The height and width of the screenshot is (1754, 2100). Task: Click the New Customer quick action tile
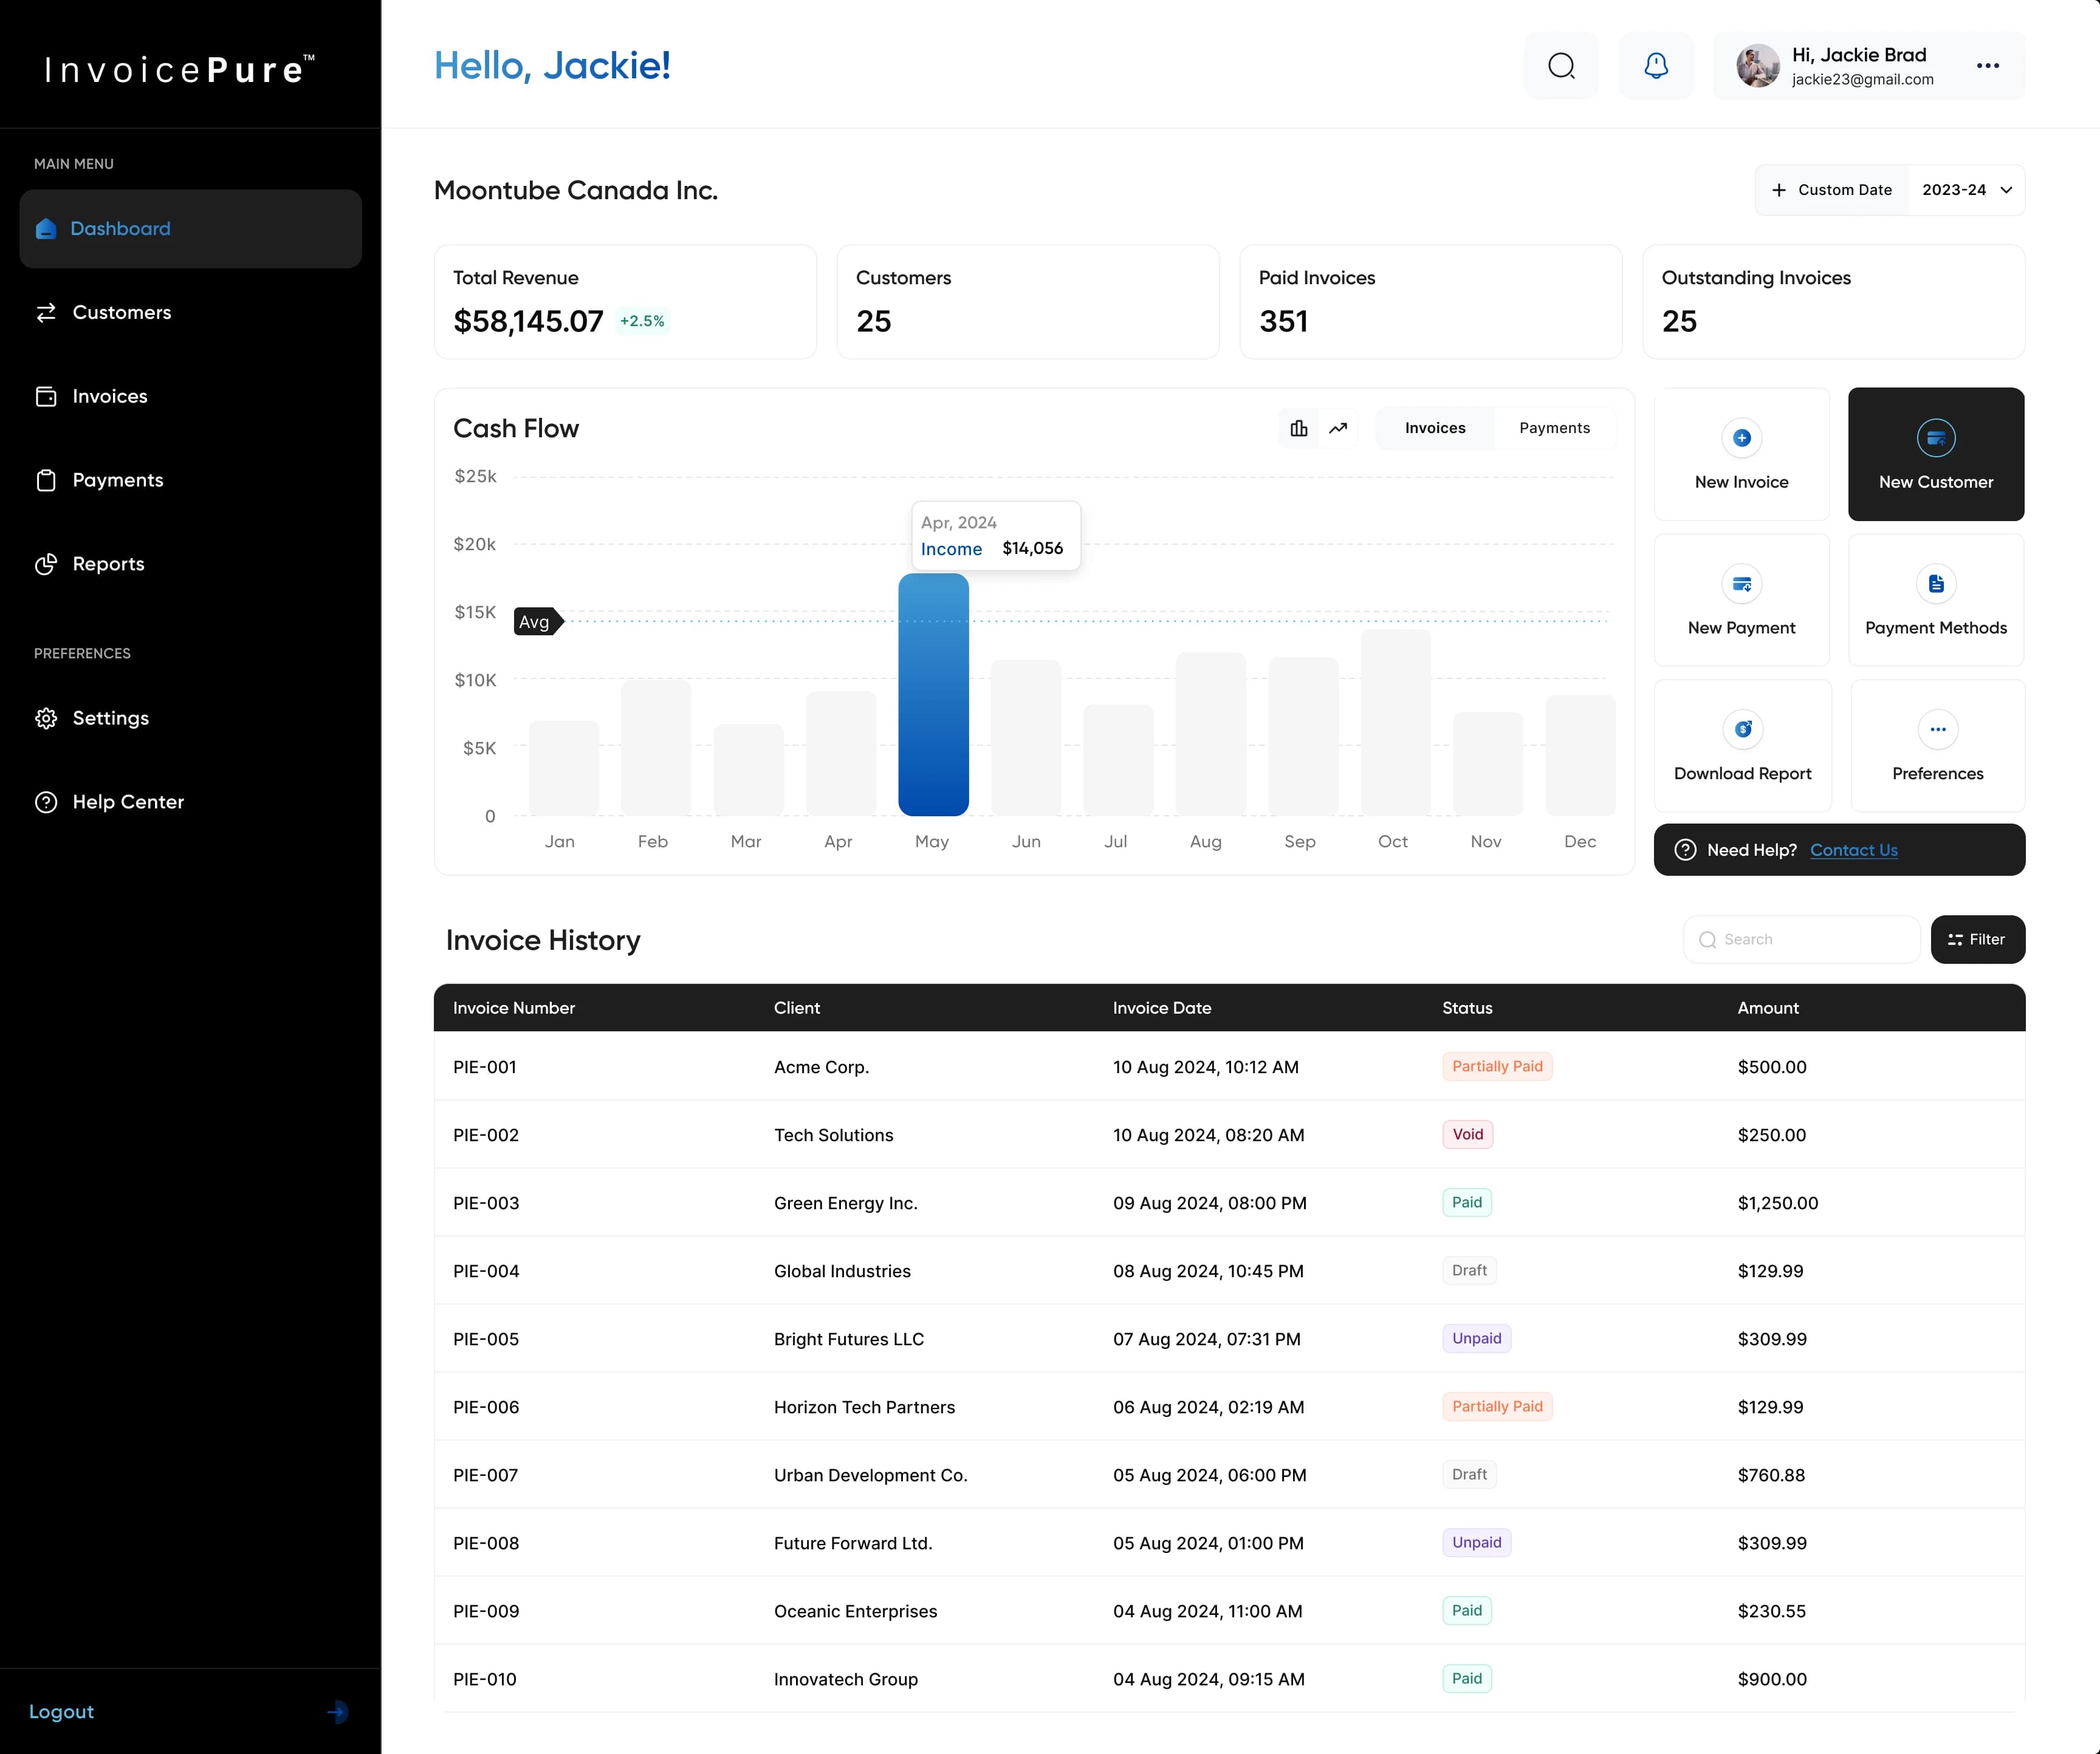(1936, 455)
